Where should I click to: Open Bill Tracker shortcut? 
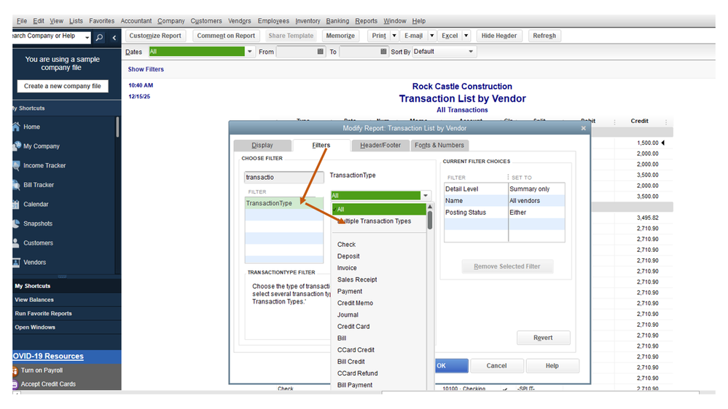coord(39,185)
